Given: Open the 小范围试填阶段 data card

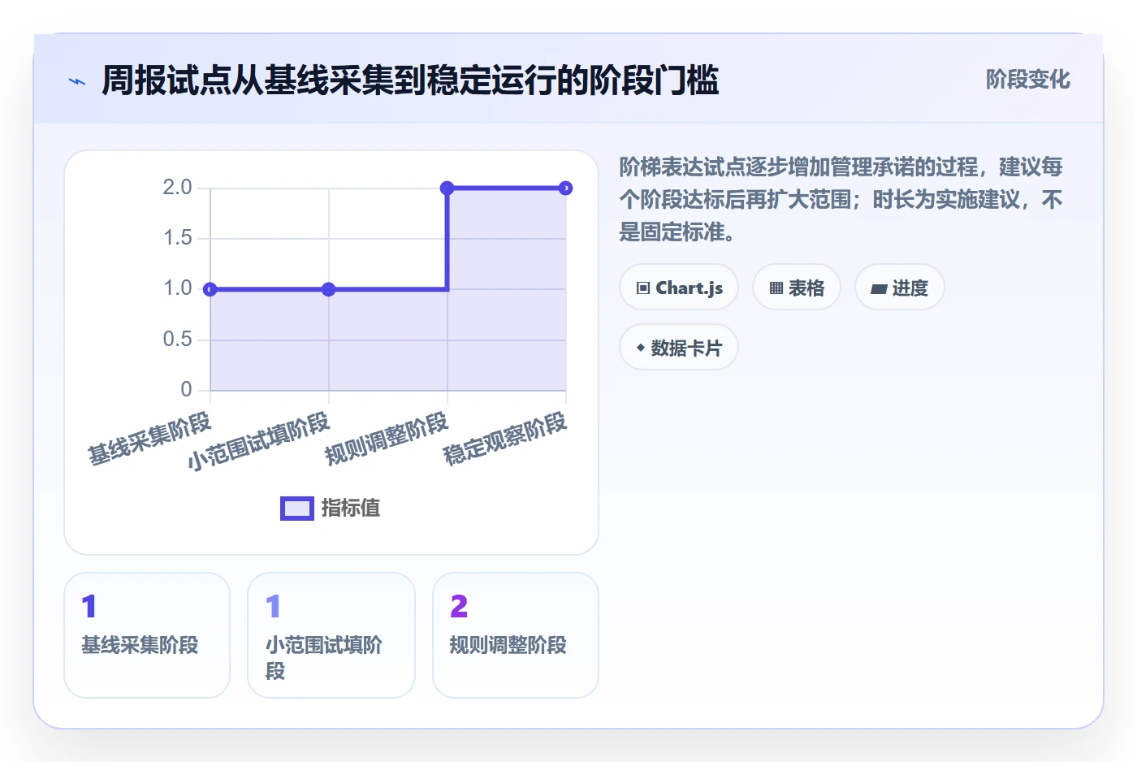Looking at the screenshot, I should pos(331,635).
